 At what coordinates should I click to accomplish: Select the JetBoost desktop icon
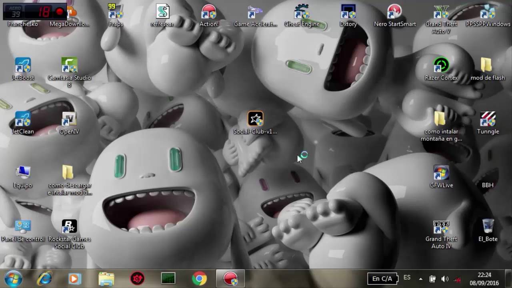(23, 69)
